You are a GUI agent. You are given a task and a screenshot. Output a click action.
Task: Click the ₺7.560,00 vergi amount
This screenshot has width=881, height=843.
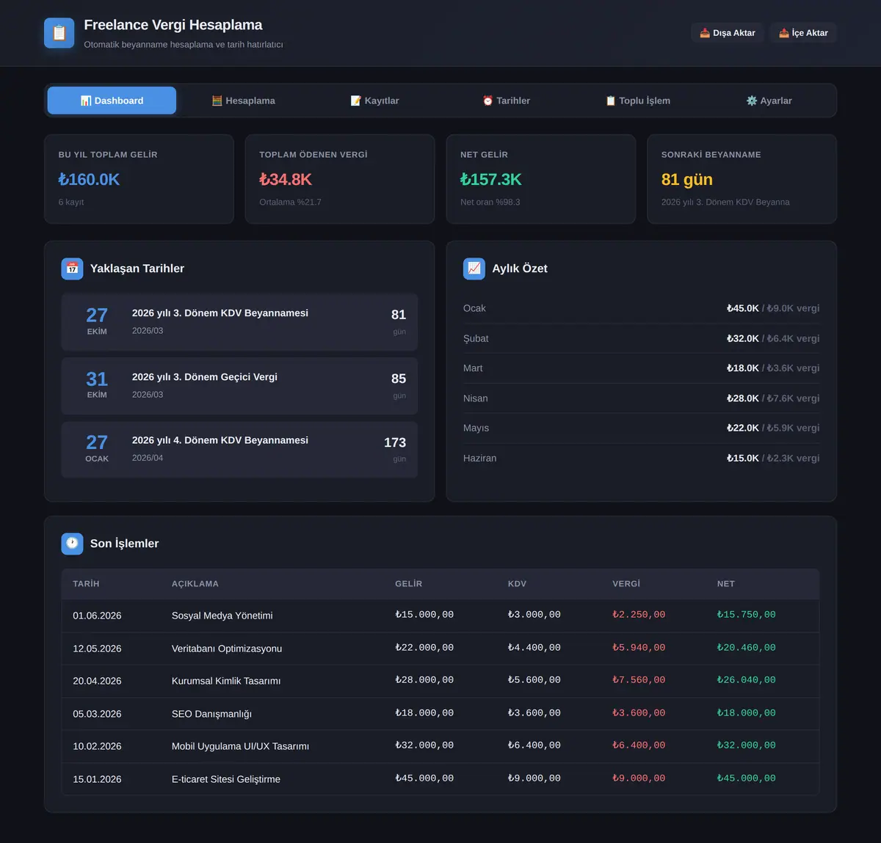(x=639, y=680)
